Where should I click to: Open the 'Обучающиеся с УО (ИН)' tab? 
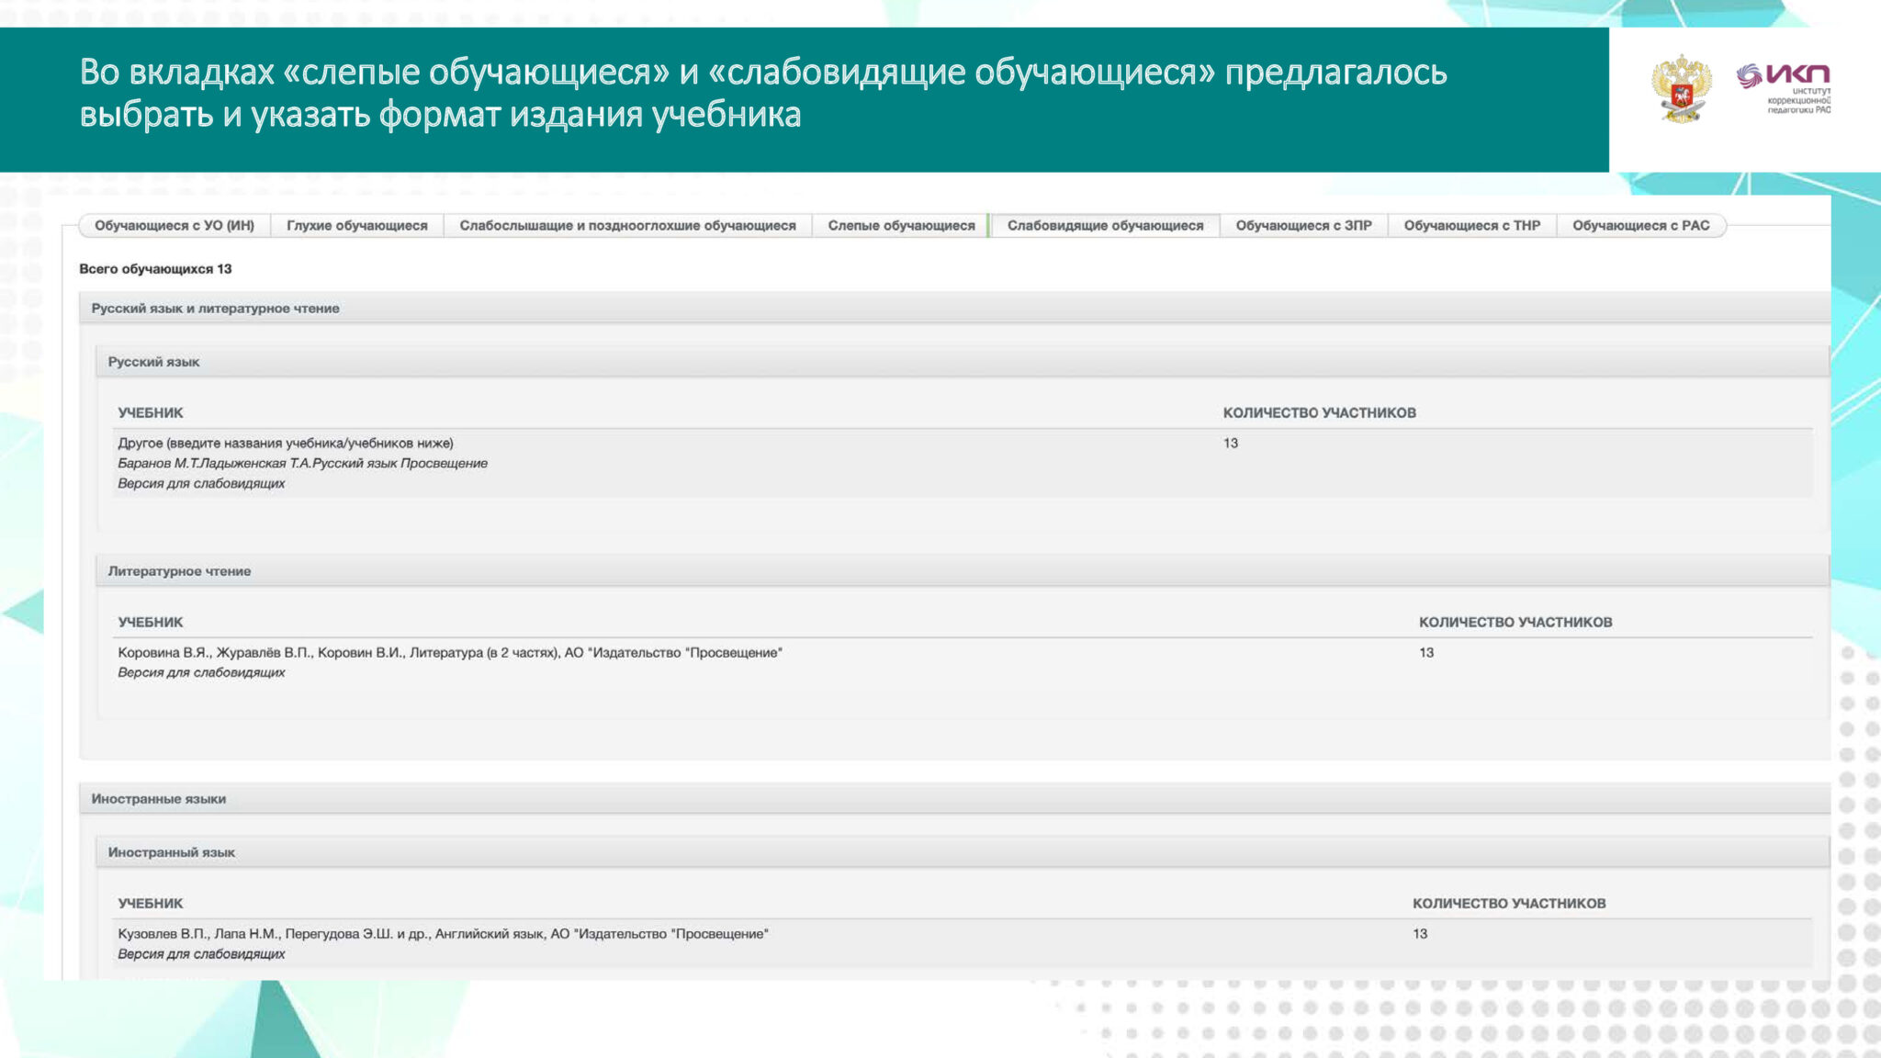point(175,225)
